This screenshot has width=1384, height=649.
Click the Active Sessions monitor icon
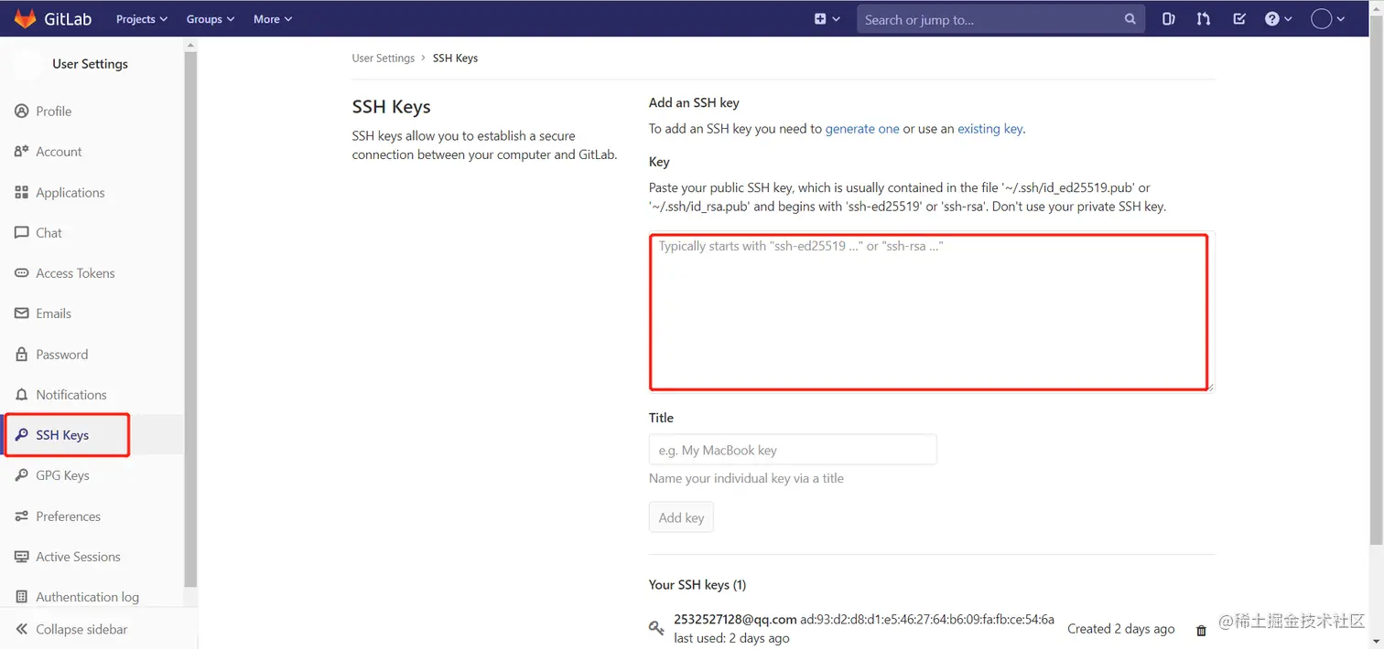(22, 557)
